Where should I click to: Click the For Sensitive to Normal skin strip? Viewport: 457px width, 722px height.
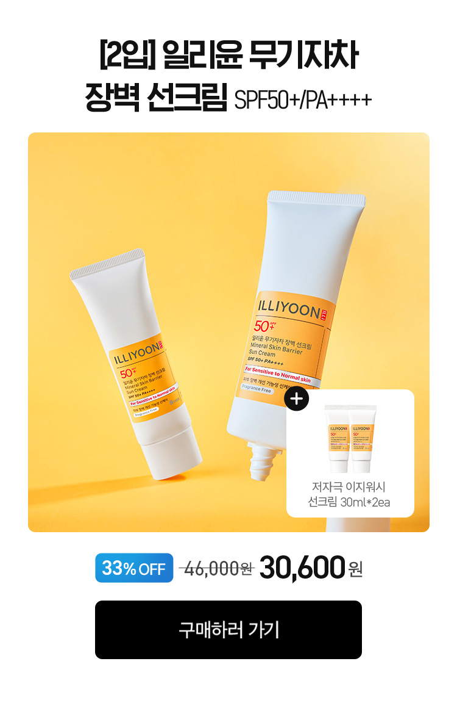(x=277, y=374)
